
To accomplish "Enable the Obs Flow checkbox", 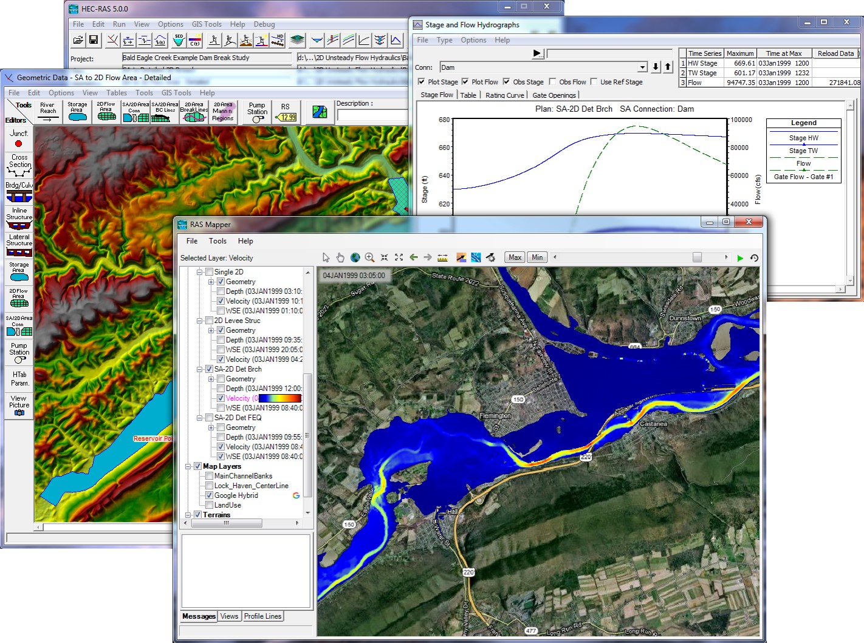I will pyautogui.click(x=552, y=81).
